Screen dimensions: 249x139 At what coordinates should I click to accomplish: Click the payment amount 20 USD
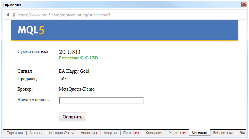pos(70,52)
